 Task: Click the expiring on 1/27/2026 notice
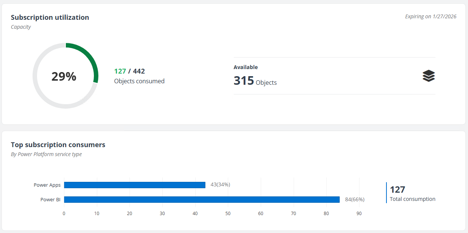[431, 16]
